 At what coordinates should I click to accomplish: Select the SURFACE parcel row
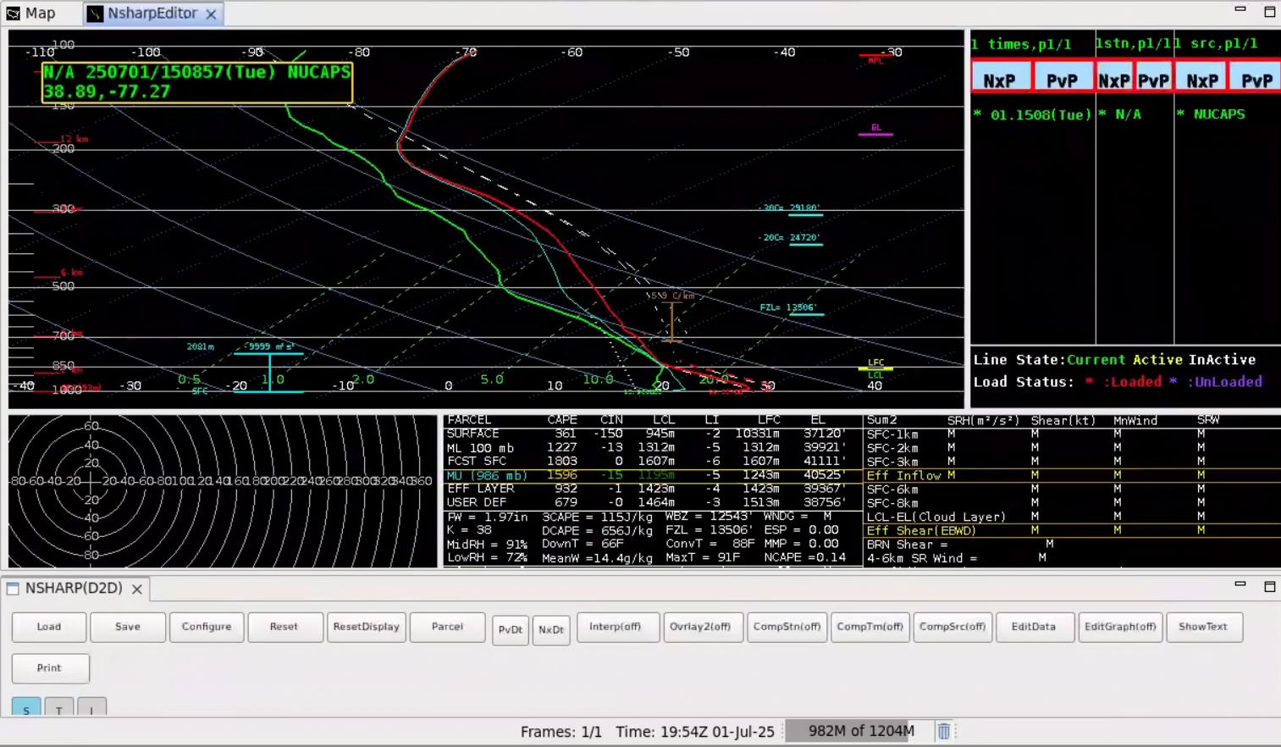pyautogui.click(x=652, y=434)
